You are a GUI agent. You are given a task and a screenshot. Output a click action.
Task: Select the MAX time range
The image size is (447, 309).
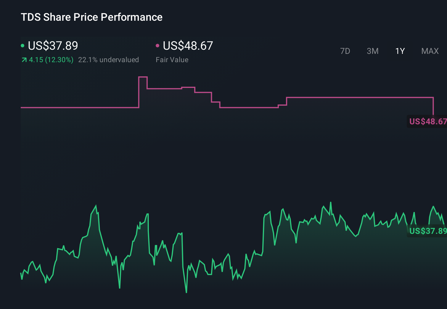coord(430,51)
